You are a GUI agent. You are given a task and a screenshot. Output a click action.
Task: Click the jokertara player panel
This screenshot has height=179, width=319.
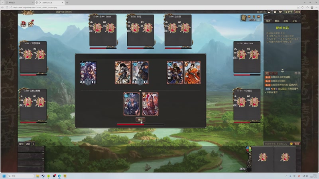(247, 57)
